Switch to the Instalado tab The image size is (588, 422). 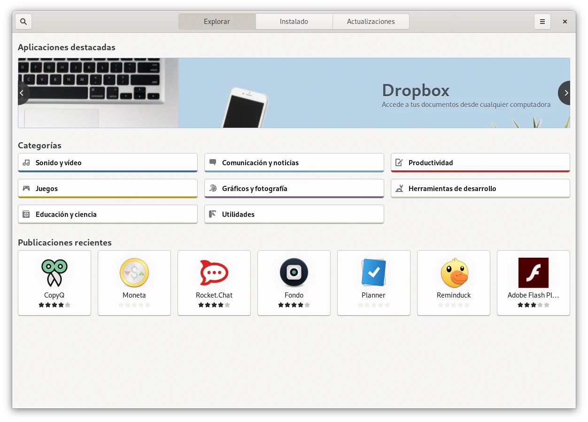[x=294, y=22]
